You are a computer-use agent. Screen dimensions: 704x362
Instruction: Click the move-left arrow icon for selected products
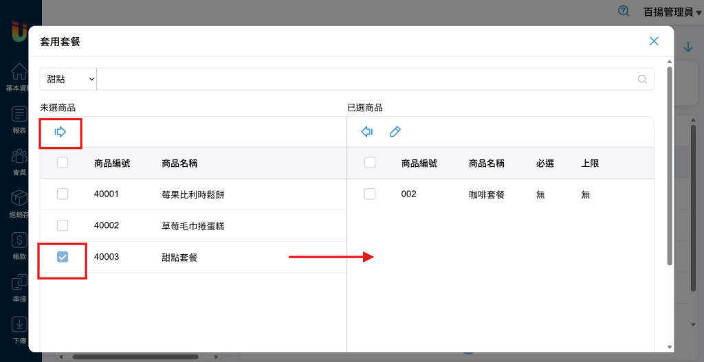click(x=367, y=132)
